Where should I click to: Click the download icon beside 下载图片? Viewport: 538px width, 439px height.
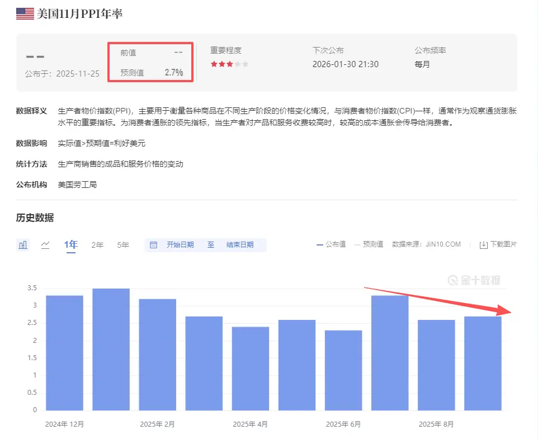click(484, 245)
